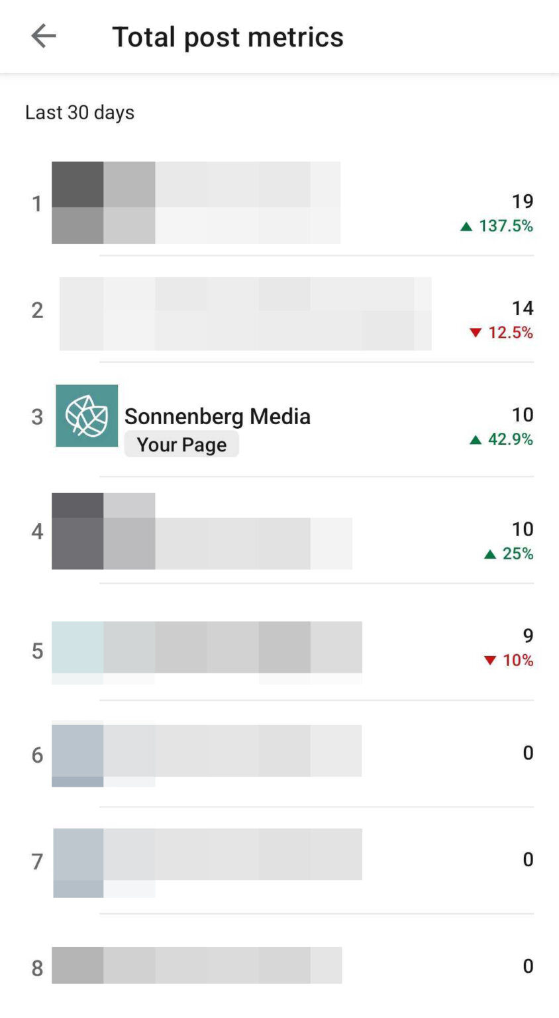Click the red down-arrow next to 10%
Screen dimensions: 559x1018
(x=490, y=660)
